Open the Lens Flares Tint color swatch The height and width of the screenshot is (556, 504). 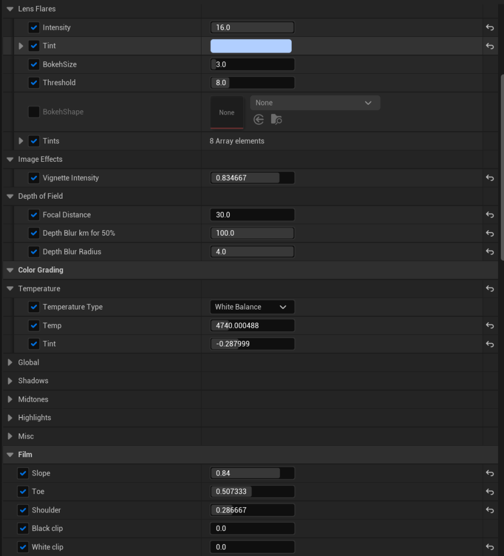(251, 46)
